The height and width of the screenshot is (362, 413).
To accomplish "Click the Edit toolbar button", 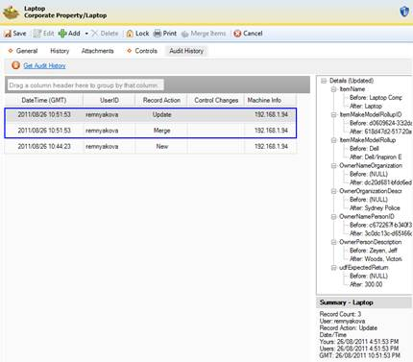I will [43, 34].
